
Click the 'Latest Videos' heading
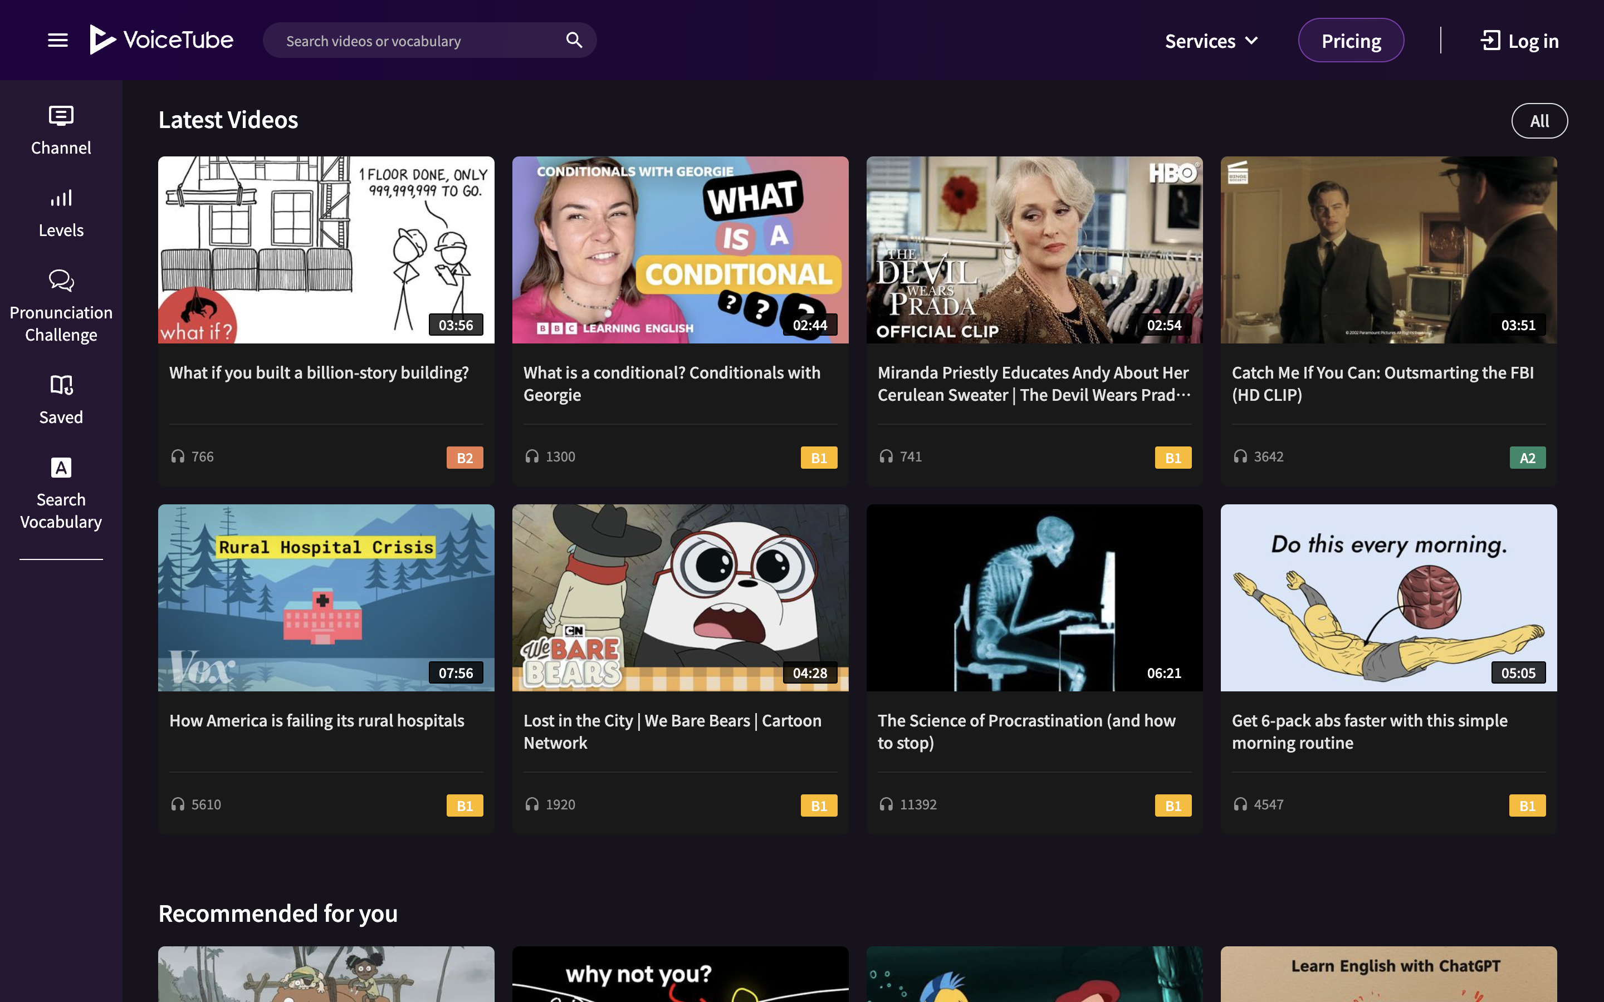(x=228, y=120)
